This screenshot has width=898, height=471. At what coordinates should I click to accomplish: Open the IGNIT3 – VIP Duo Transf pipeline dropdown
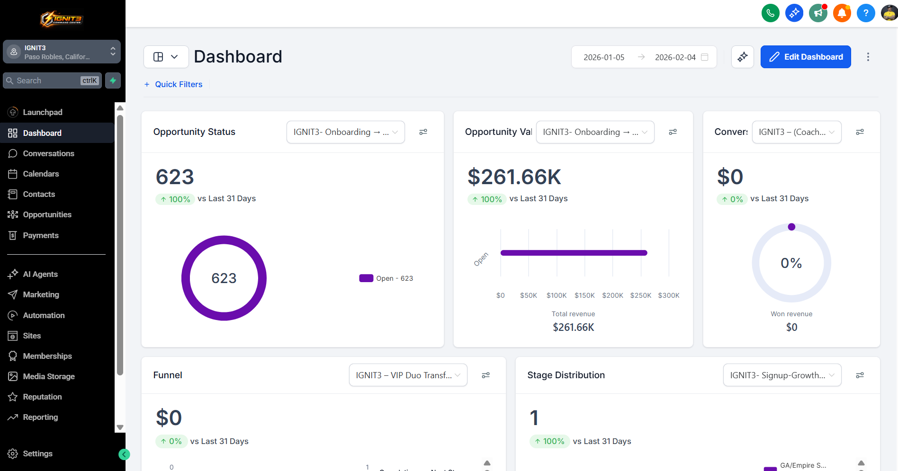[408, 375]
